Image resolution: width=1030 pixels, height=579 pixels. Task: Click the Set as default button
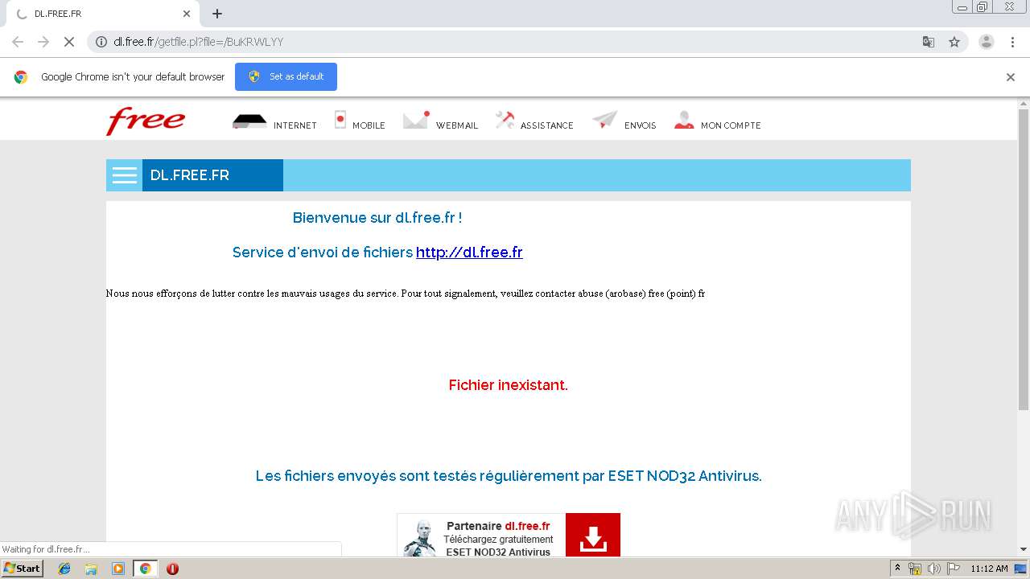286,76
